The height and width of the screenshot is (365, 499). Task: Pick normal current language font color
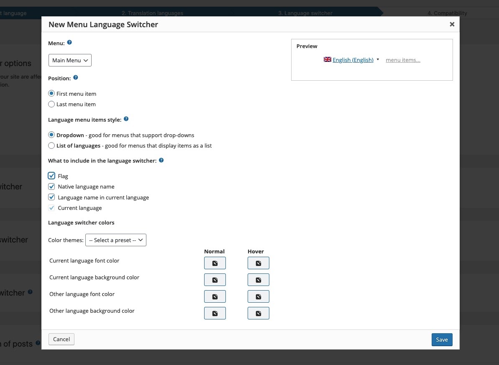[215, 263]
